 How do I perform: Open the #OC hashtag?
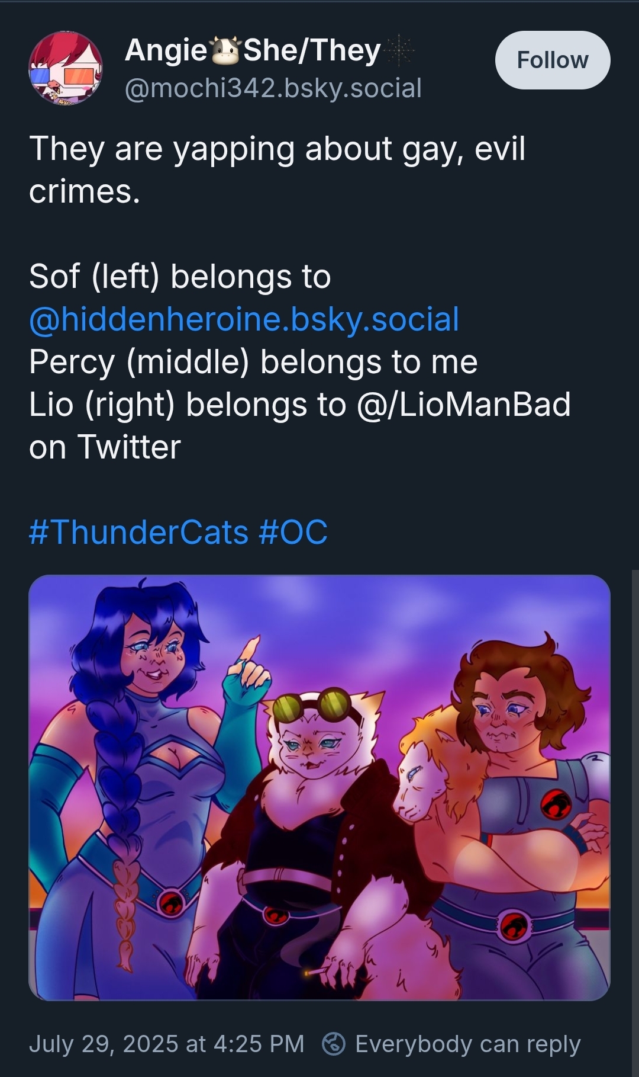[293, 532]
